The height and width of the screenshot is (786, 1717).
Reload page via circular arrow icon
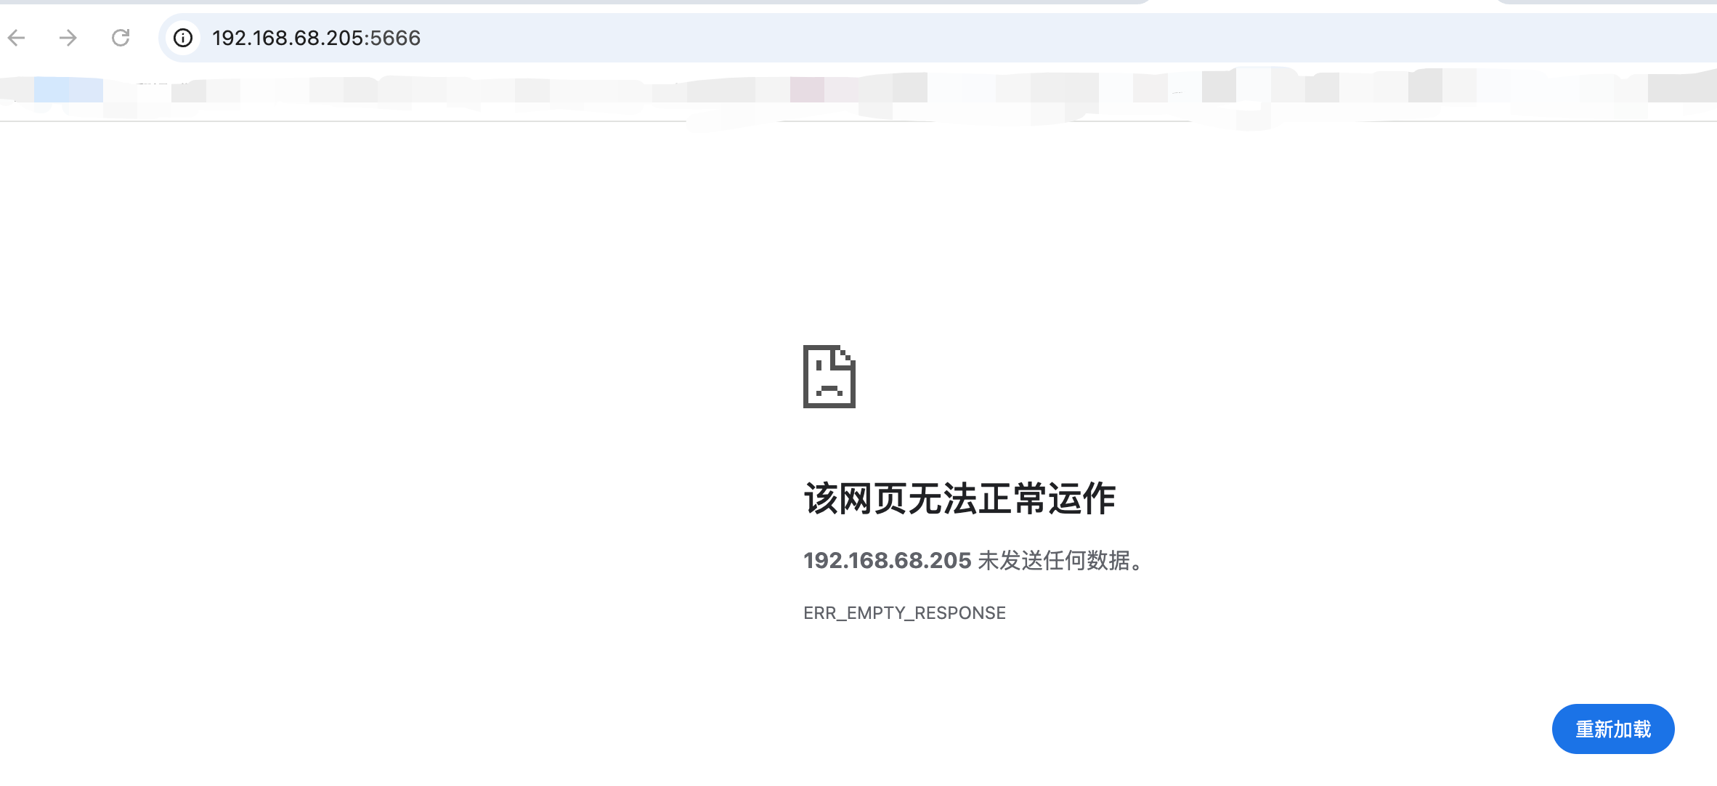121,38
